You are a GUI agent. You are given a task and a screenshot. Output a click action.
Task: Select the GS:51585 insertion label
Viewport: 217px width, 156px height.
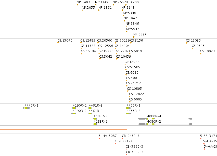[x=133, y=67]
